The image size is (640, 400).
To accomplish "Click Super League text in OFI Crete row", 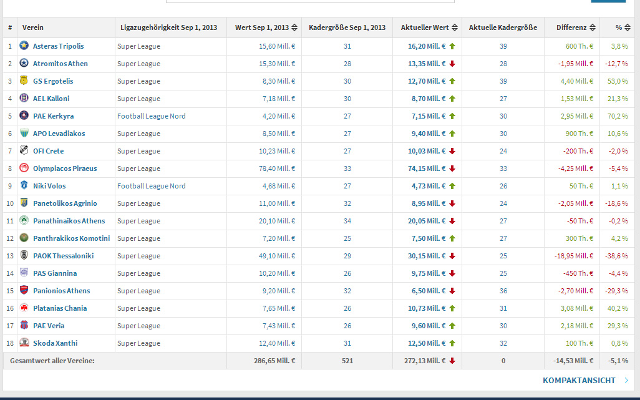I will (138, 151).
